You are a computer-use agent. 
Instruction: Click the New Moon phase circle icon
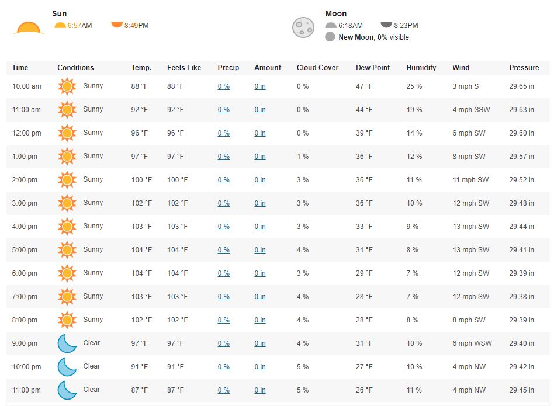pyautogui.click(x=330, y=37)
